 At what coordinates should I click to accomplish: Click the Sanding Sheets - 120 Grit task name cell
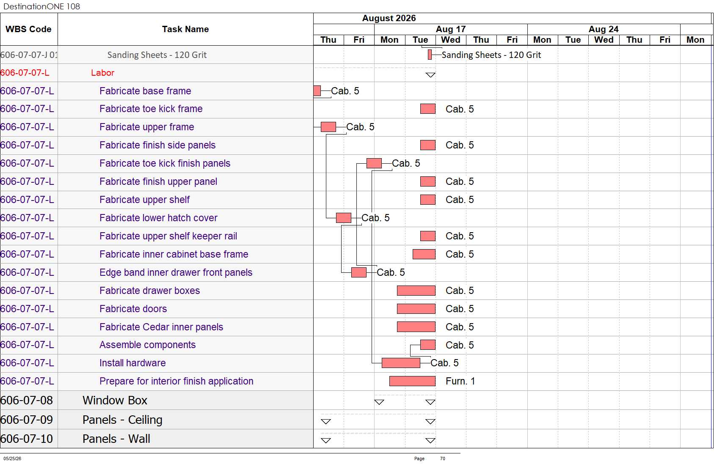coord(157,55)
